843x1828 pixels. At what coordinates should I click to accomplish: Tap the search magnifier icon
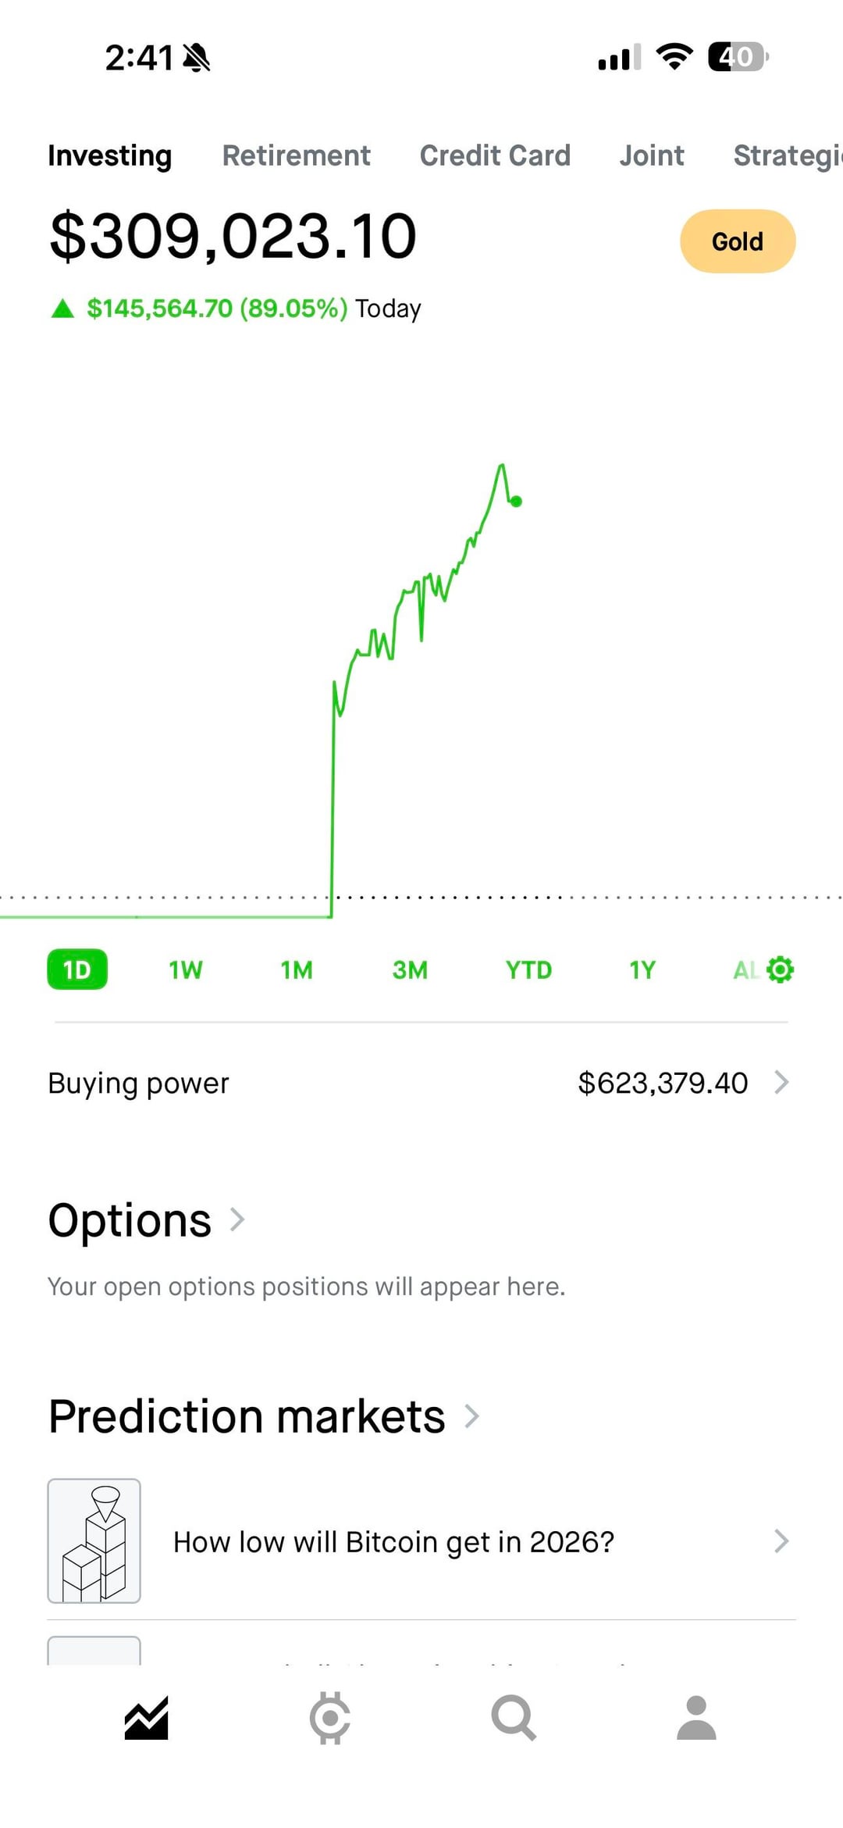(x=513, y=1718)
